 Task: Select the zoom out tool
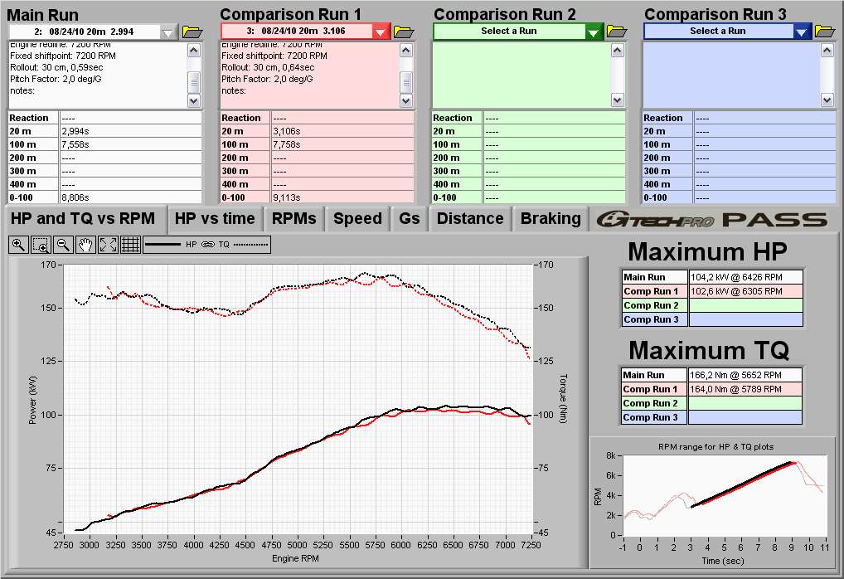[x=63, y=245]
